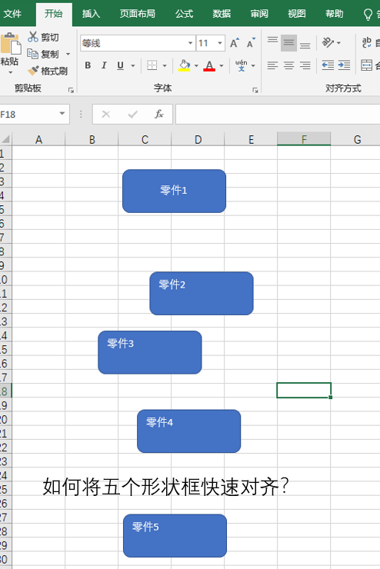Viewport: 380px width, 569px height.
Task: Click the decrease indent icon
Action: pos(328,65)
